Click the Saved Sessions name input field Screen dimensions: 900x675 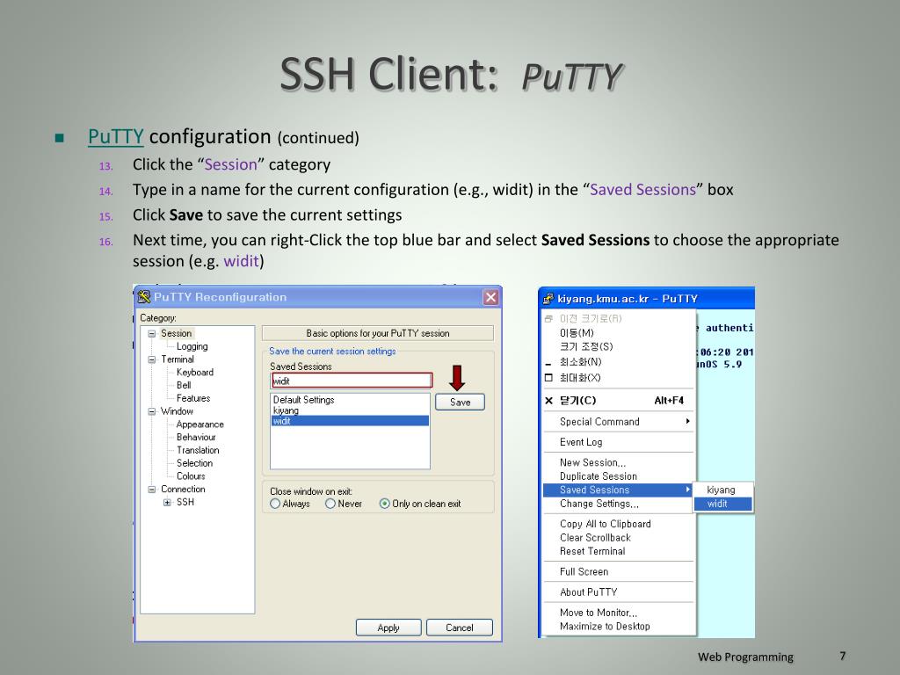click(x=352, y=381)
